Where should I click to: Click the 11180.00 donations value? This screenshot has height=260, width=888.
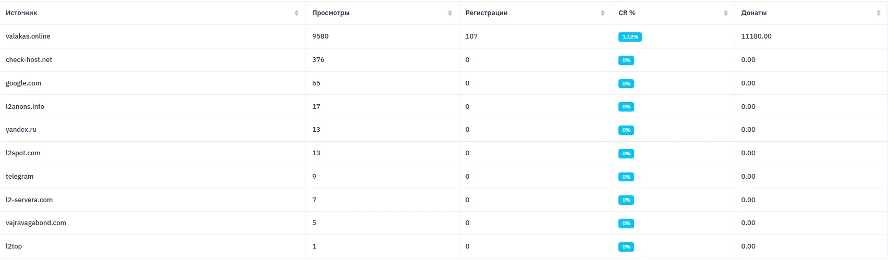click(756, 36)
